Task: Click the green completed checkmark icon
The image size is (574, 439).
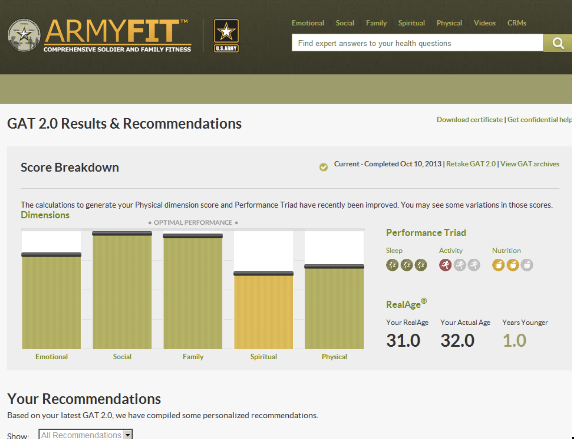Action: click(x=323, y=167)
